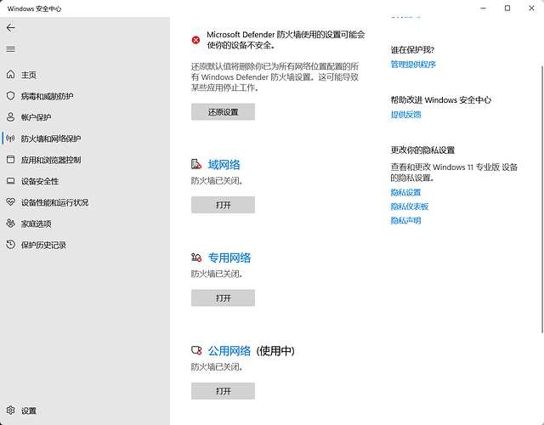Click the 域网络 building icon
544x425 pixels.
(x=196, y=164)
